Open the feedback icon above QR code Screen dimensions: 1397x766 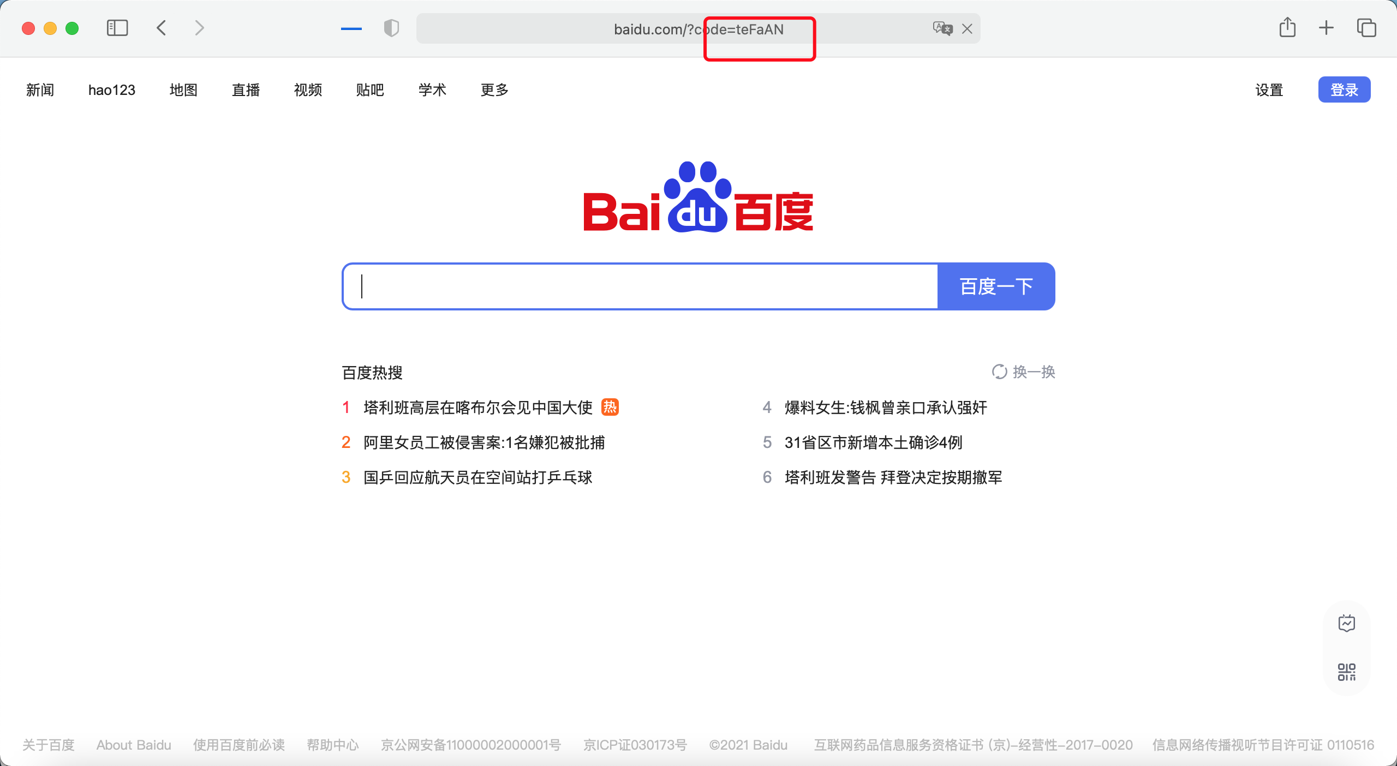[x=1346, y=623]
